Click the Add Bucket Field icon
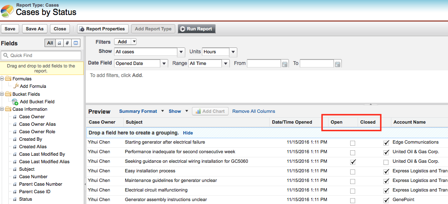The image size is (448, 204). coord(15,102)
